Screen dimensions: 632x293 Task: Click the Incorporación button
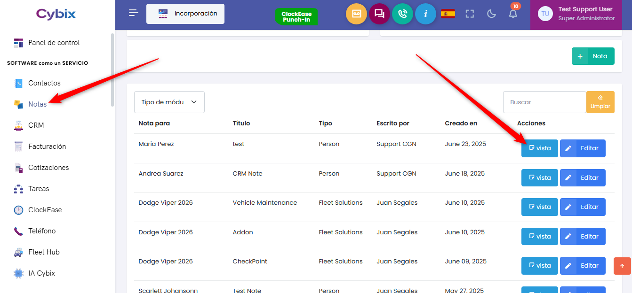pyautogui.click(x=185, y=14)
